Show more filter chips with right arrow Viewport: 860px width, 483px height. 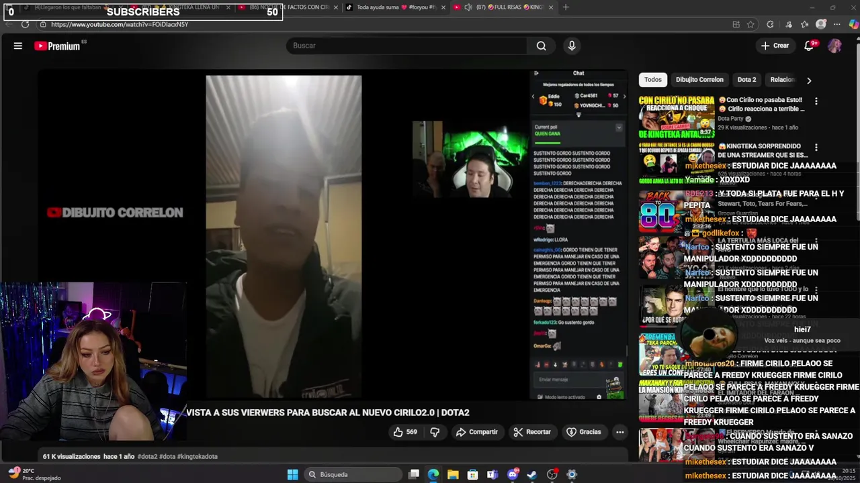[x=809, y=80]
